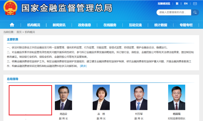
Task: Click the 纪检监察组组长 title text
Action: 177,118
